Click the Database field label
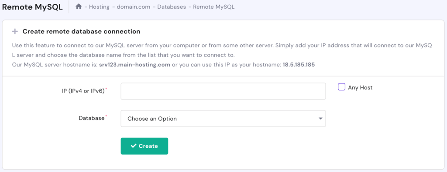This screenshot has width=447, height=172. [x=92, y=118]
